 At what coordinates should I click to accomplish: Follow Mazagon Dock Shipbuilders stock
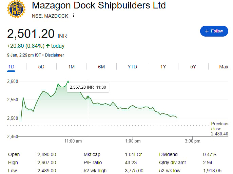click(x=214, y=31)
